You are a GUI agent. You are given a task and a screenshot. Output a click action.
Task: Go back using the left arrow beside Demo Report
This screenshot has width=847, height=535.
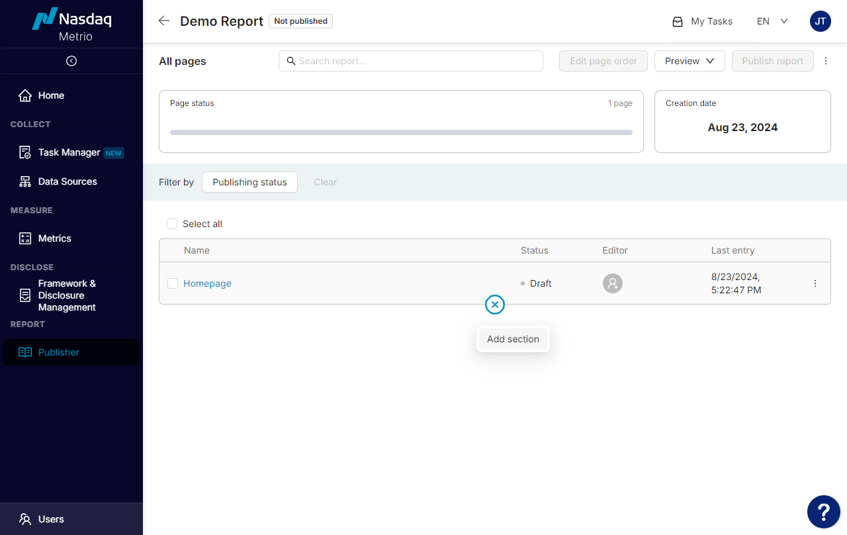164,21
